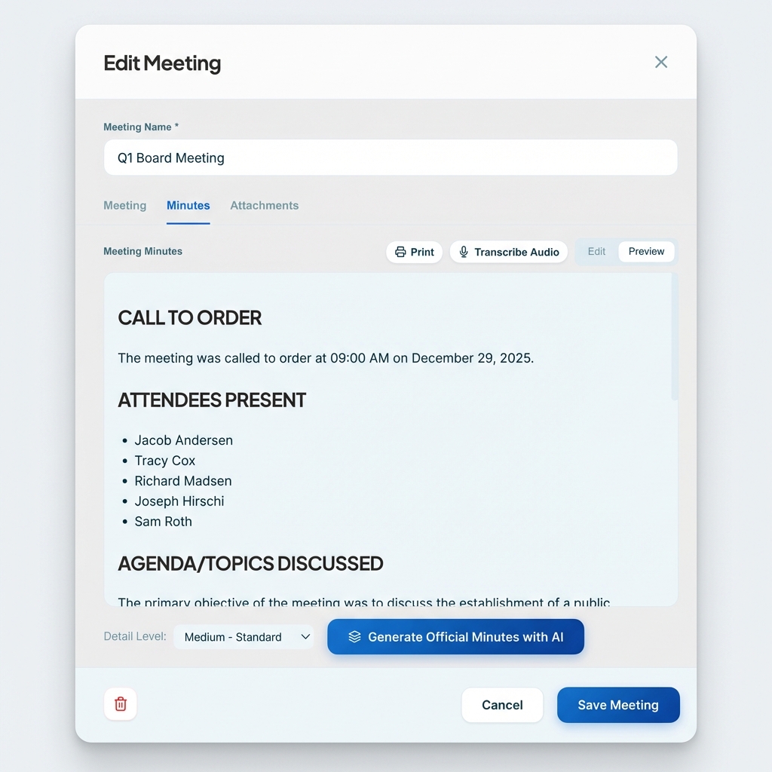This screenshot has height=772, width=772.
Task: Click the Print button
Action: (x=414, y=252)
